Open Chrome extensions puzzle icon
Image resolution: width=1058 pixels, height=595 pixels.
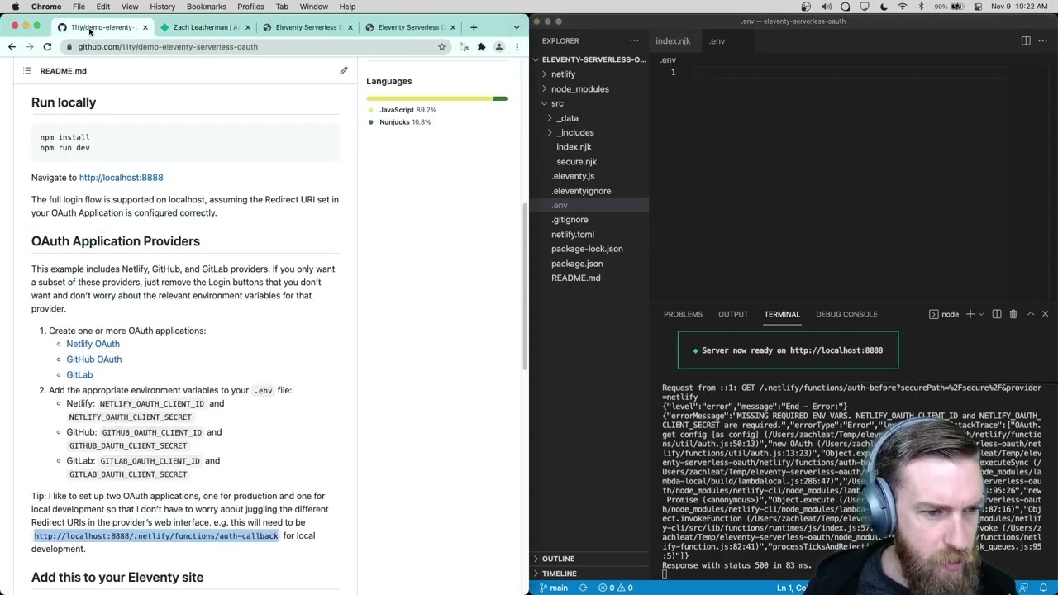pos(481,47)
